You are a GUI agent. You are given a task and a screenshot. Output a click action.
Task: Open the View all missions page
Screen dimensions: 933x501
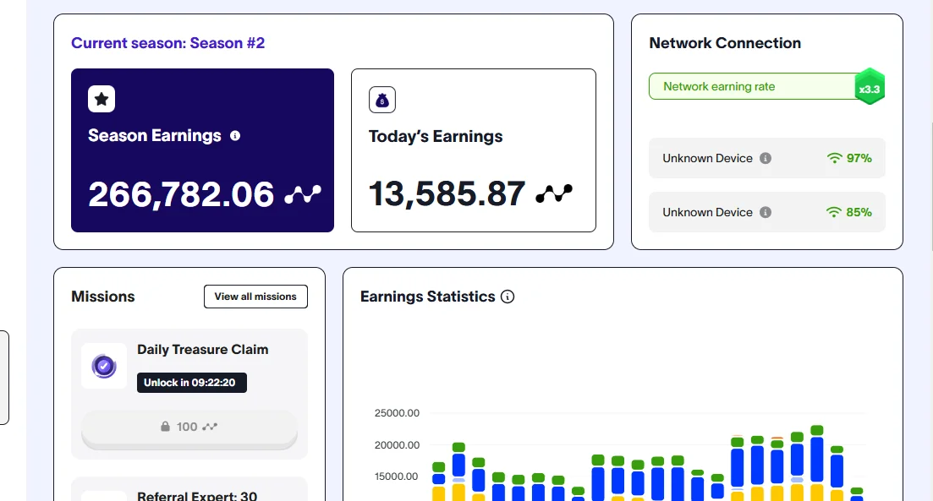click(255, 297)
